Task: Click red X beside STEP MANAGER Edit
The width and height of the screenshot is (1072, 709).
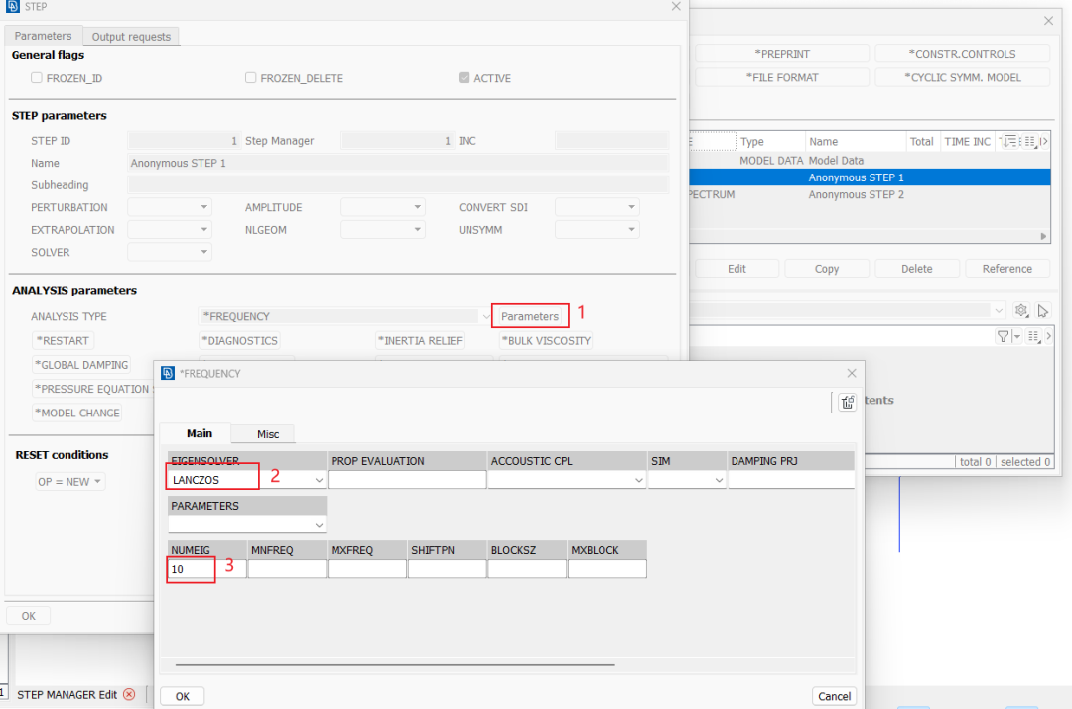Action: coord(129,695)
